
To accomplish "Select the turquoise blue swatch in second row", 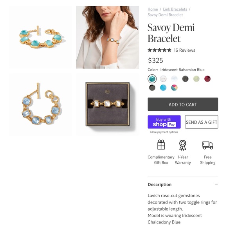I will (163, 88).
